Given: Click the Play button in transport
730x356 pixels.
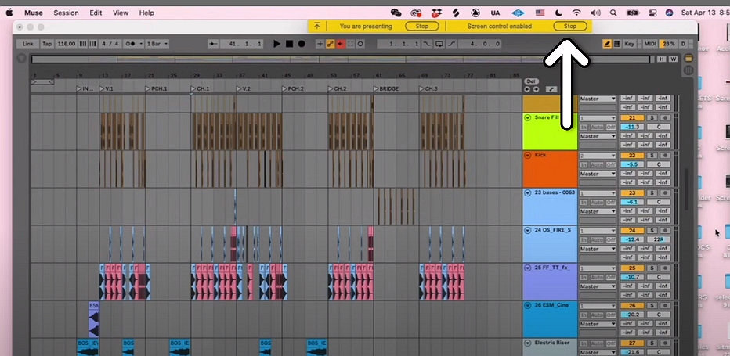Looking at the screenshot, I should click(x=276, y=44).
